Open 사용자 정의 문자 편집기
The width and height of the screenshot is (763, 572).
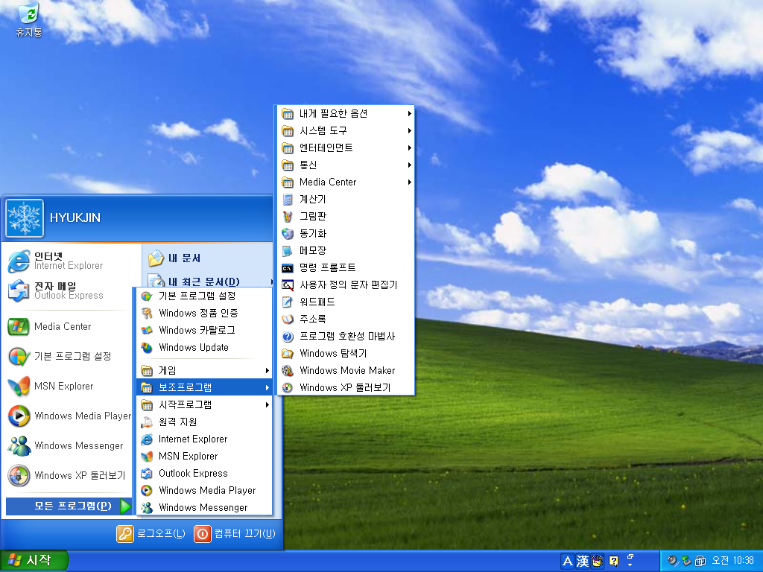[x=346, y=285]
